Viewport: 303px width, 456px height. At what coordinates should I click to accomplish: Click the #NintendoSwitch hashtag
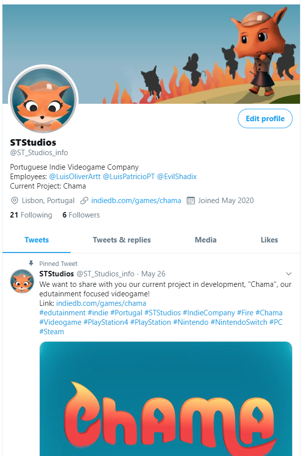click(x=239, y=322)
